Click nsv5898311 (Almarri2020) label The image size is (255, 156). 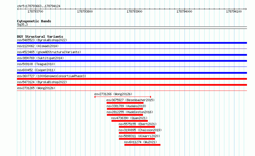point(139,136)
